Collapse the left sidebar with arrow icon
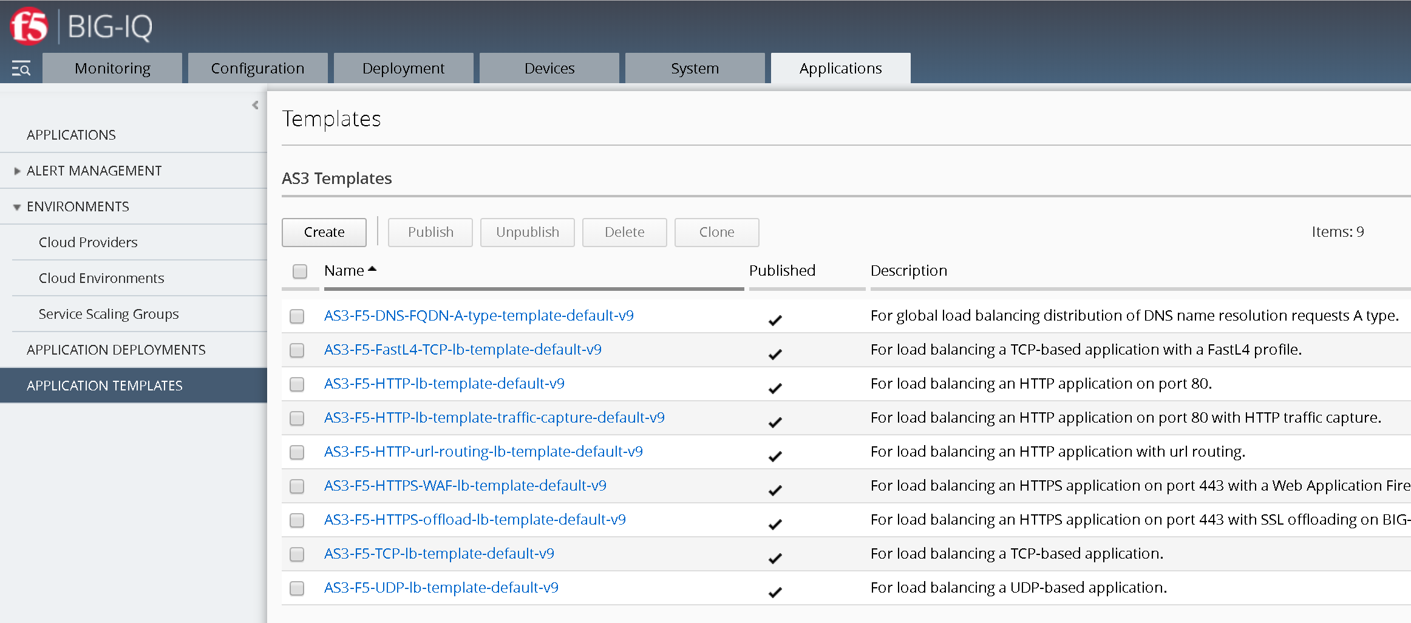 pos(255,105)
